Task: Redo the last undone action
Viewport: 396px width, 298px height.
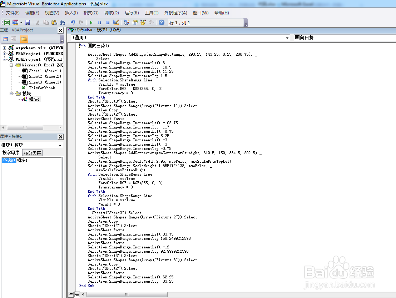Action: pos(81,22)
